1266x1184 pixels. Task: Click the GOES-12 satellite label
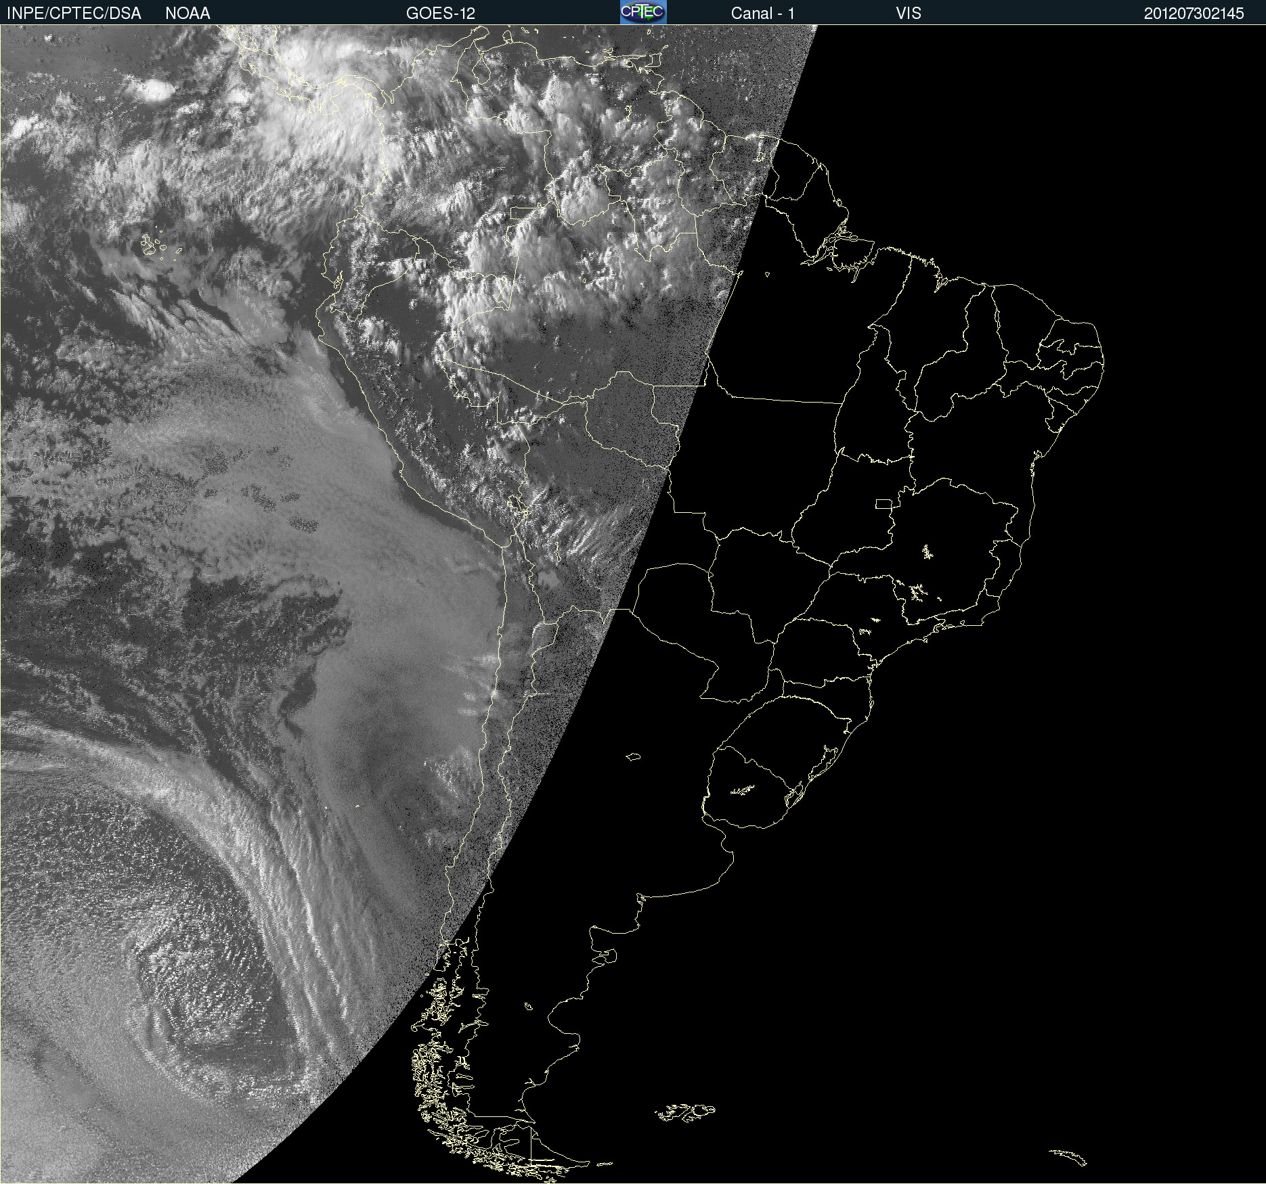coord(441,14)
